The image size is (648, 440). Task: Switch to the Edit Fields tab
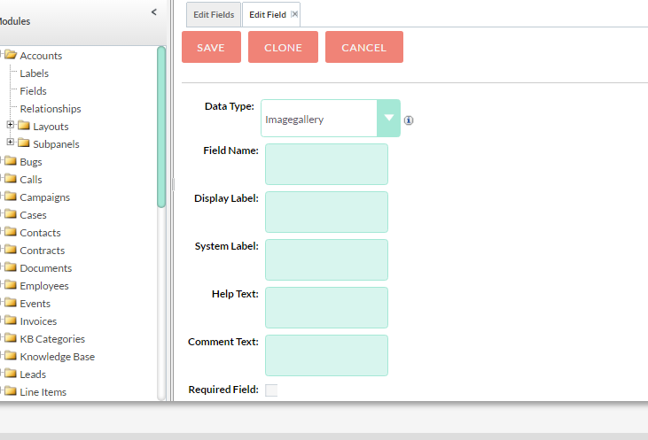pyautogui.click(x=214, y=15)
